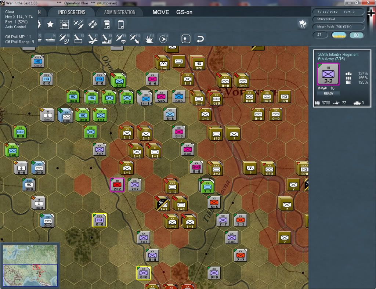Click the three airplanes icon
The image size is (376, 289).
[x=79, y=24]
